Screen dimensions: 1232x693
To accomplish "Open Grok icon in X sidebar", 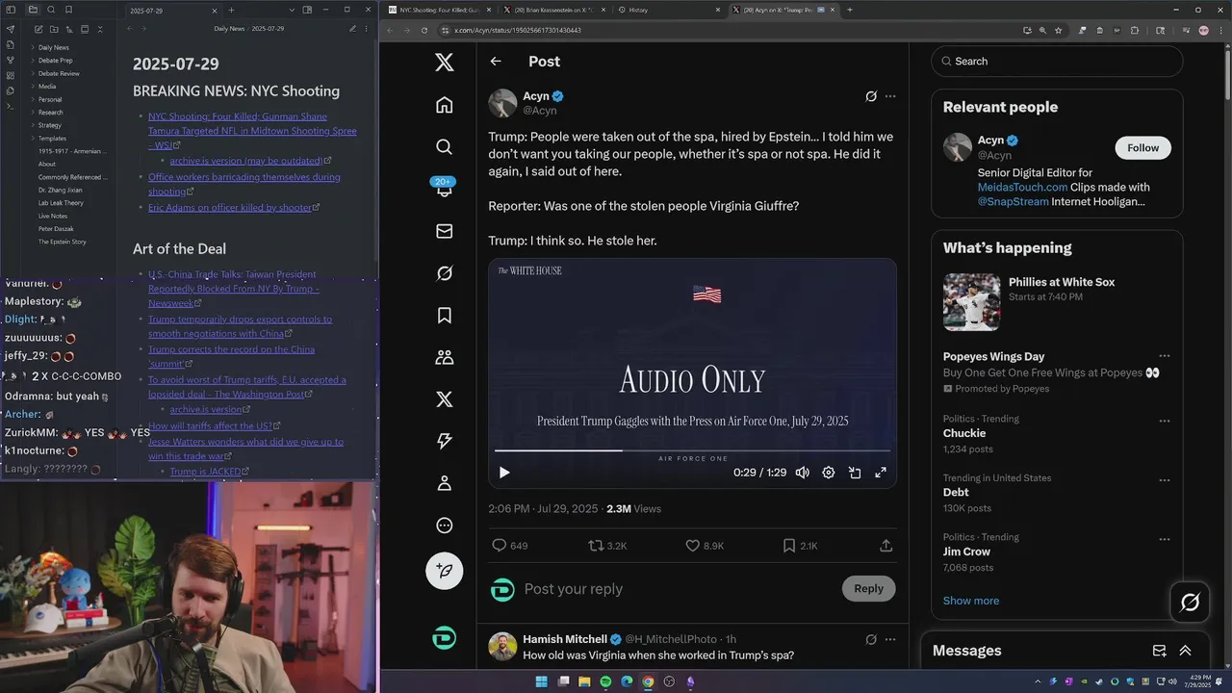I will pyautogui.click(x=444, y=273).
